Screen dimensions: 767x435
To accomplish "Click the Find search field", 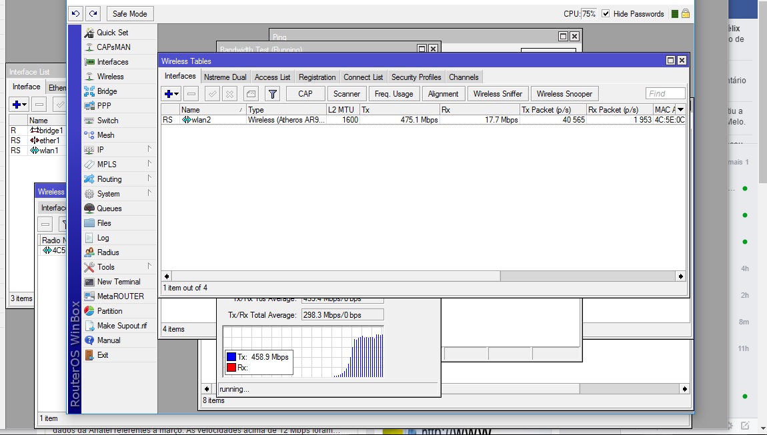I will [665, 94].
